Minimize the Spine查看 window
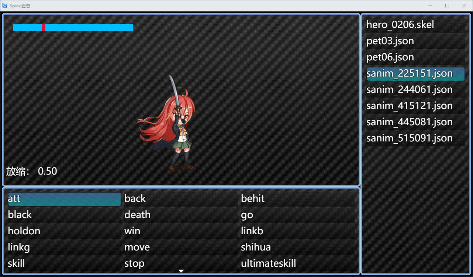 tap(431, 6)
